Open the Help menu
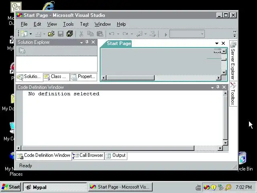 [121, 24]
